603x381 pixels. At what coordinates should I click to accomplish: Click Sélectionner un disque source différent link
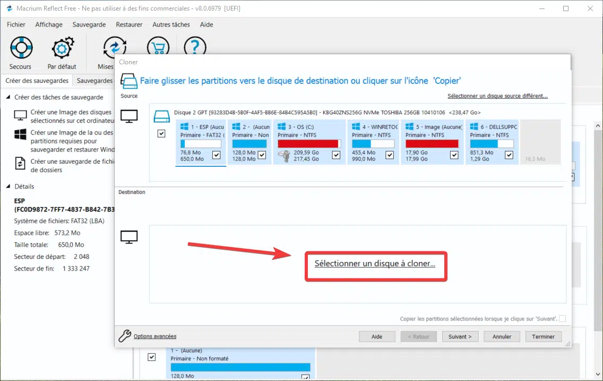(x=497, y=96)
